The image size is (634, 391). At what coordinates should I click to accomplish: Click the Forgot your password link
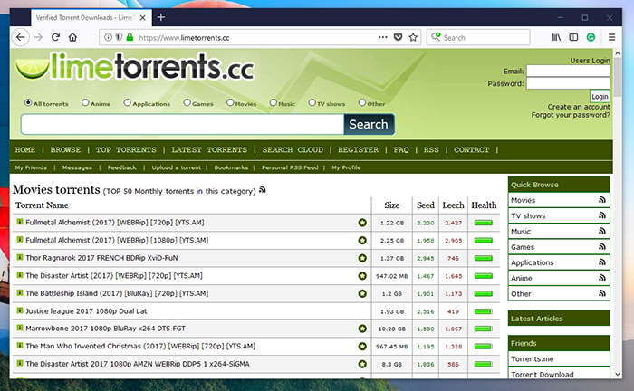(x=571, y=115)
